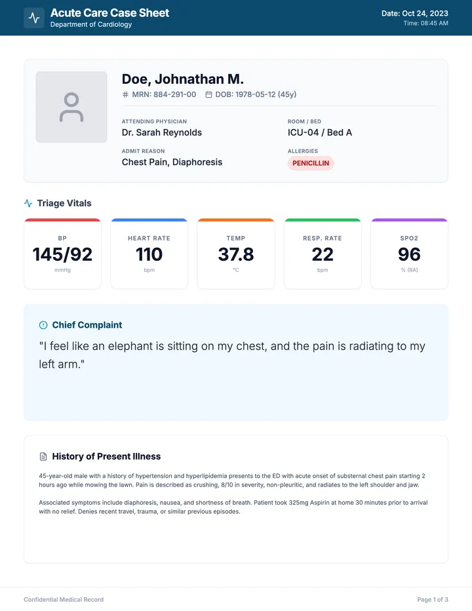Image resolution: width=472 pixels, height=611 pixels.
Task: Click the heartbeat logo icon in header
Action: click(x=34, y=18)
